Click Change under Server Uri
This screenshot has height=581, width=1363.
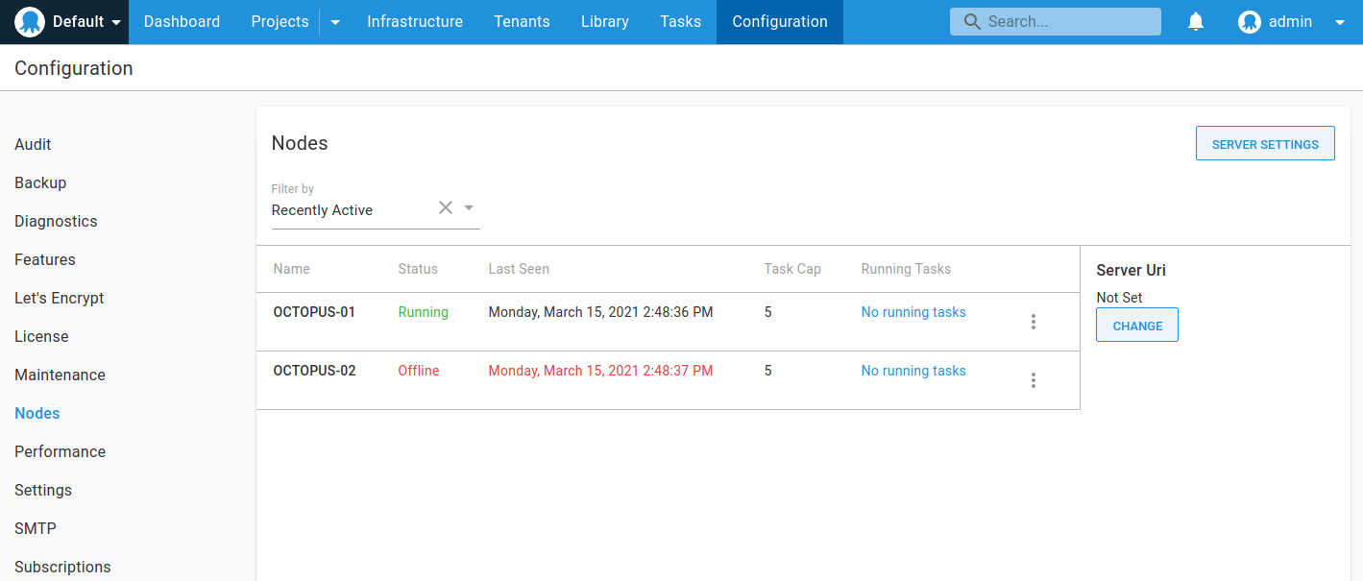pos(1137,326)
